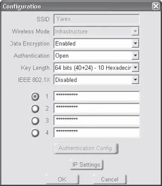Click the Authentication Config button
This screenshot has width=162, height=186.
pyautogui.click(x=86, y=149)
